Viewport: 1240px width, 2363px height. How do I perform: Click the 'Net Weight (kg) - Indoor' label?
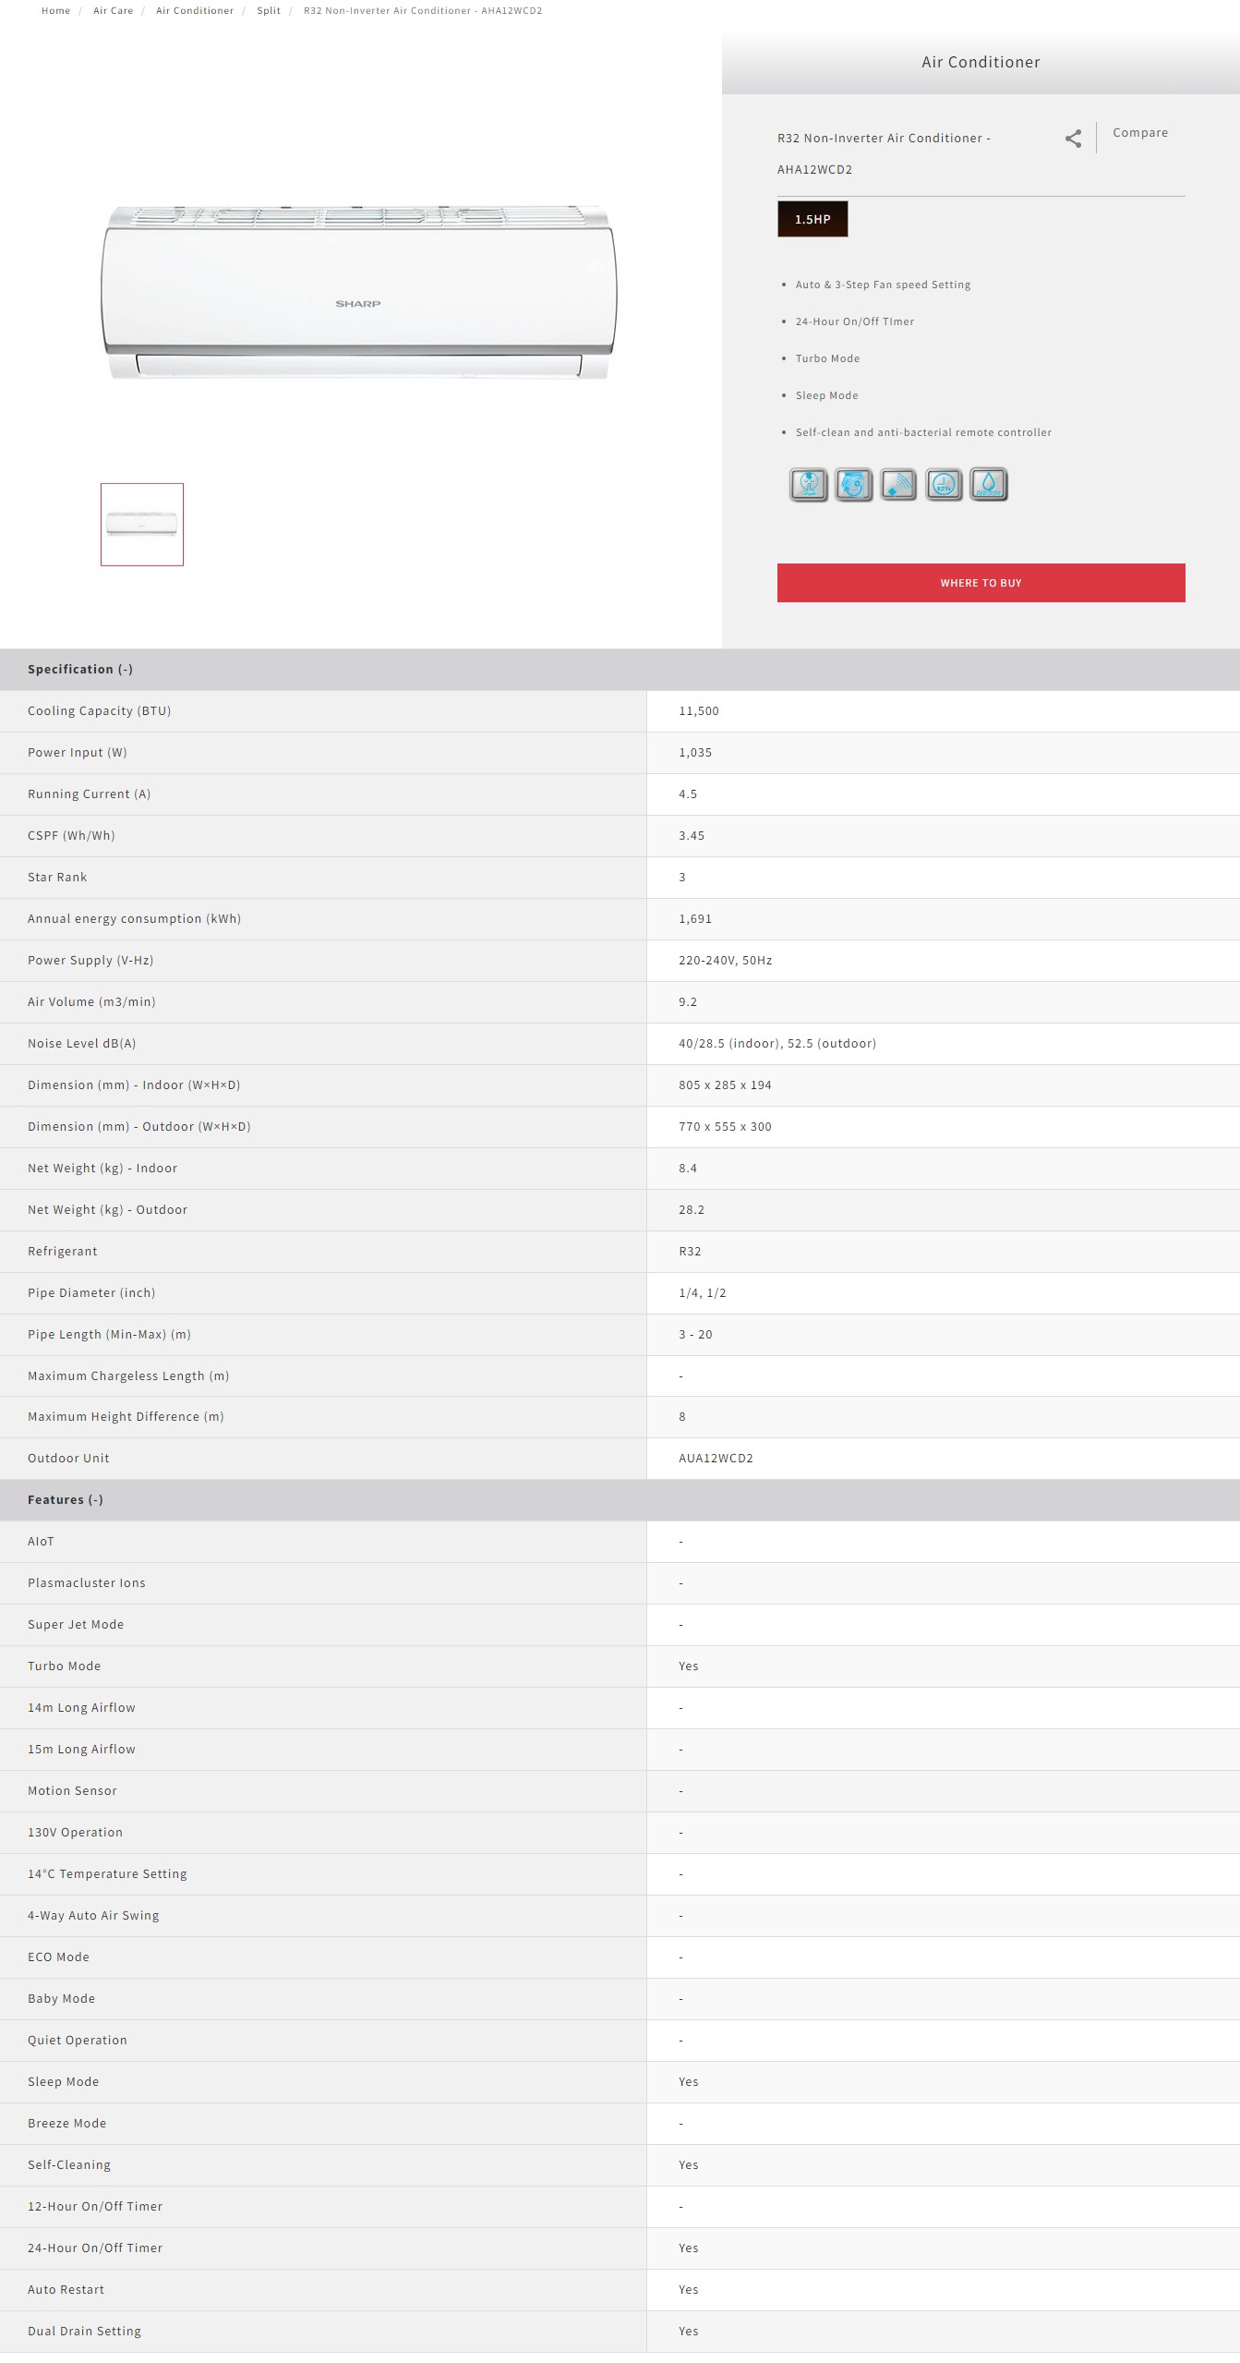[x=102, y=1169]
